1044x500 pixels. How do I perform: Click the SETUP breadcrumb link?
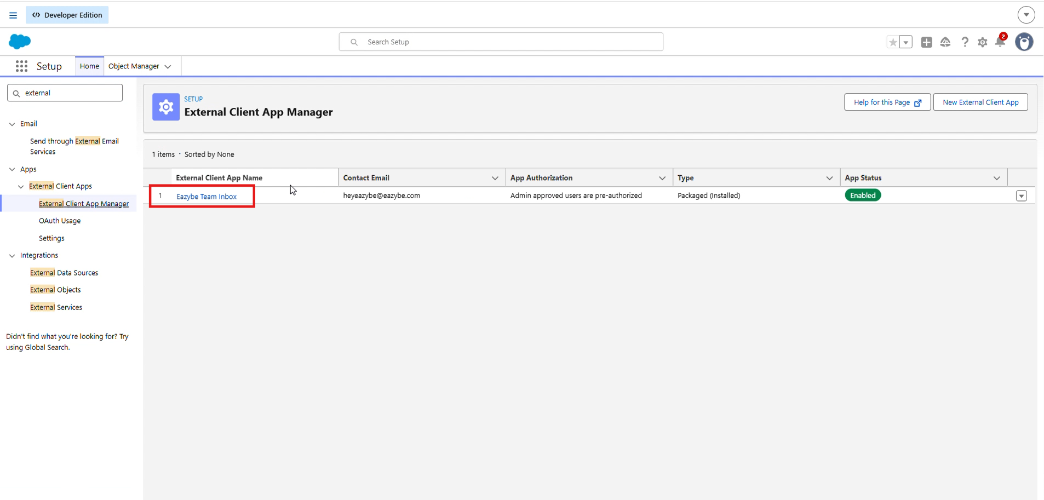(193, 99)
